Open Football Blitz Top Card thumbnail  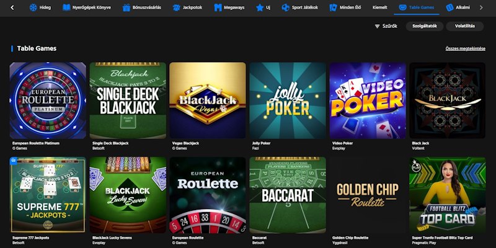[447, 195]
